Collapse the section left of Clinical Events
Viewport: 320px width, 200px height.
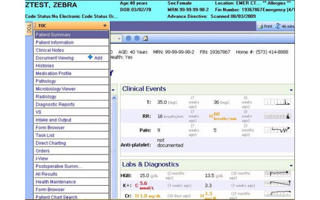113,90
